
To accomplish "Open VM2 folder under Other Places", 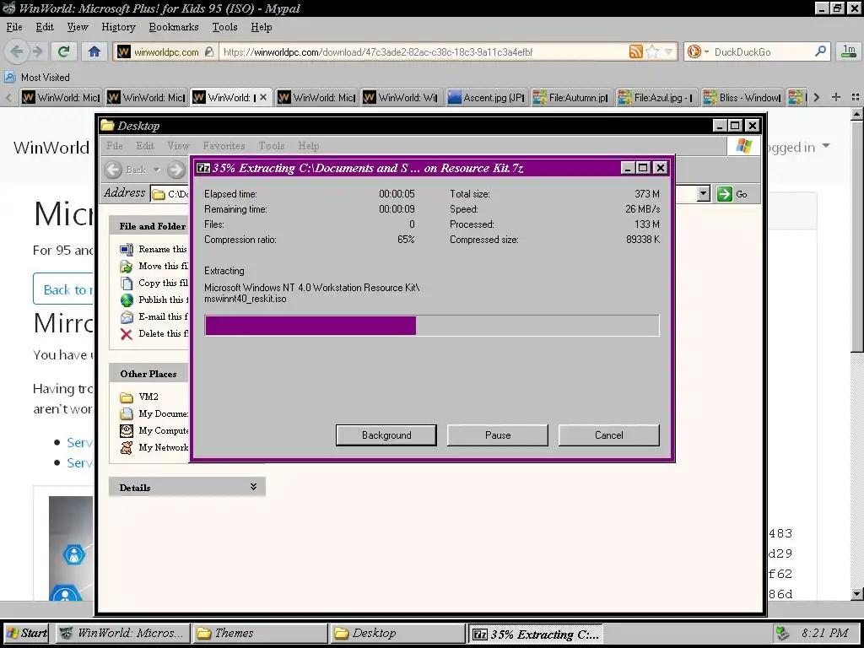I will (x=139, y=397).
